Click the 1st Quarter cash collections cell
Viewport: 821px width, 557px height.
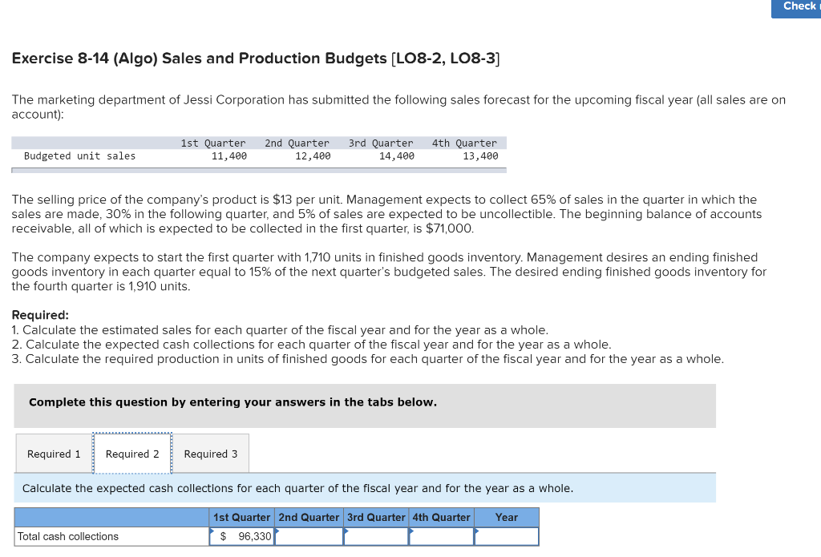pyautogui.click(x=245, y=536)
